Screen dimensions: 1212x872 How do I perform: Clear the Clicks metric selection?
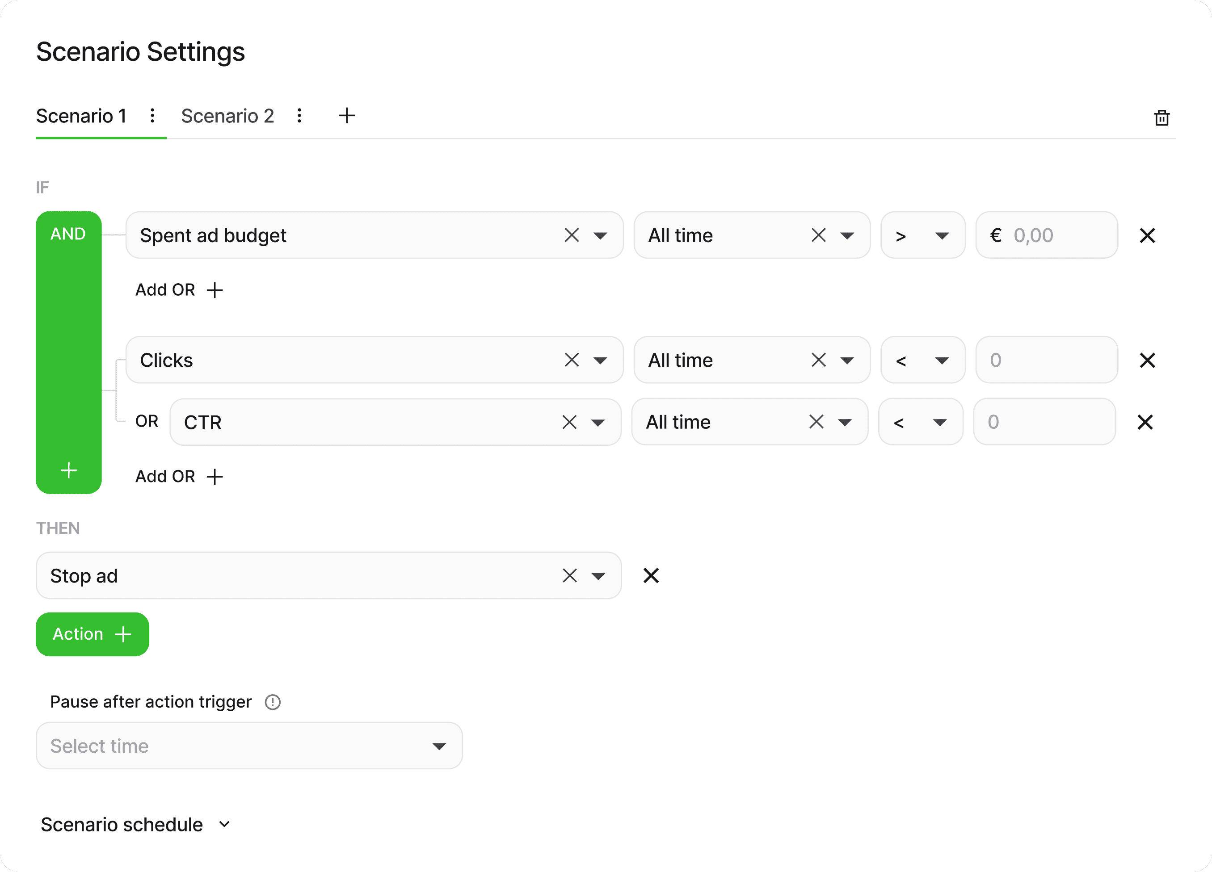(572, 360)
